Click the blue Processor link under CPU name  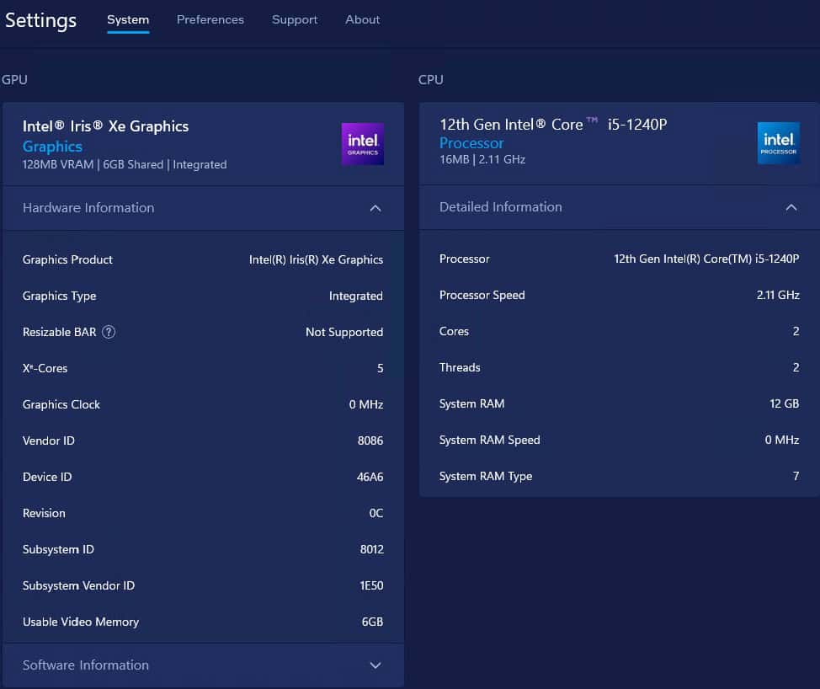tap(471, 143)
